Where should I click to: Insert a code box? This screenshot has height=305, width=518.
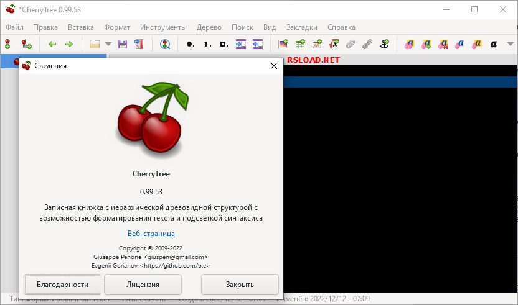pos(317,44)
